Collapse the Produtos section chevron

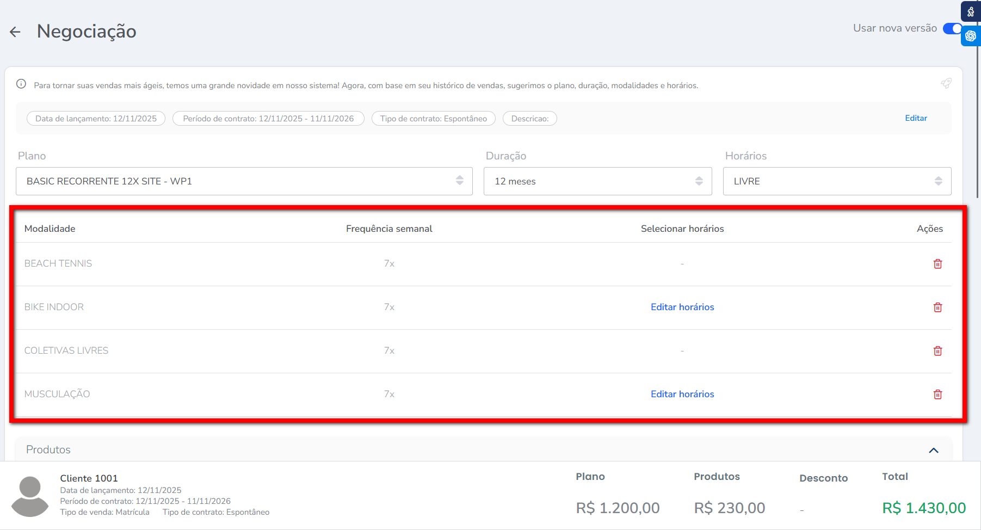point(934,450)
